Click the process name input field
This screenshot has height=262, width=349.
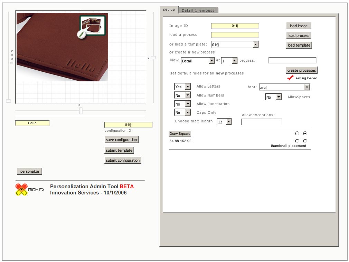[x=292, y=60]
